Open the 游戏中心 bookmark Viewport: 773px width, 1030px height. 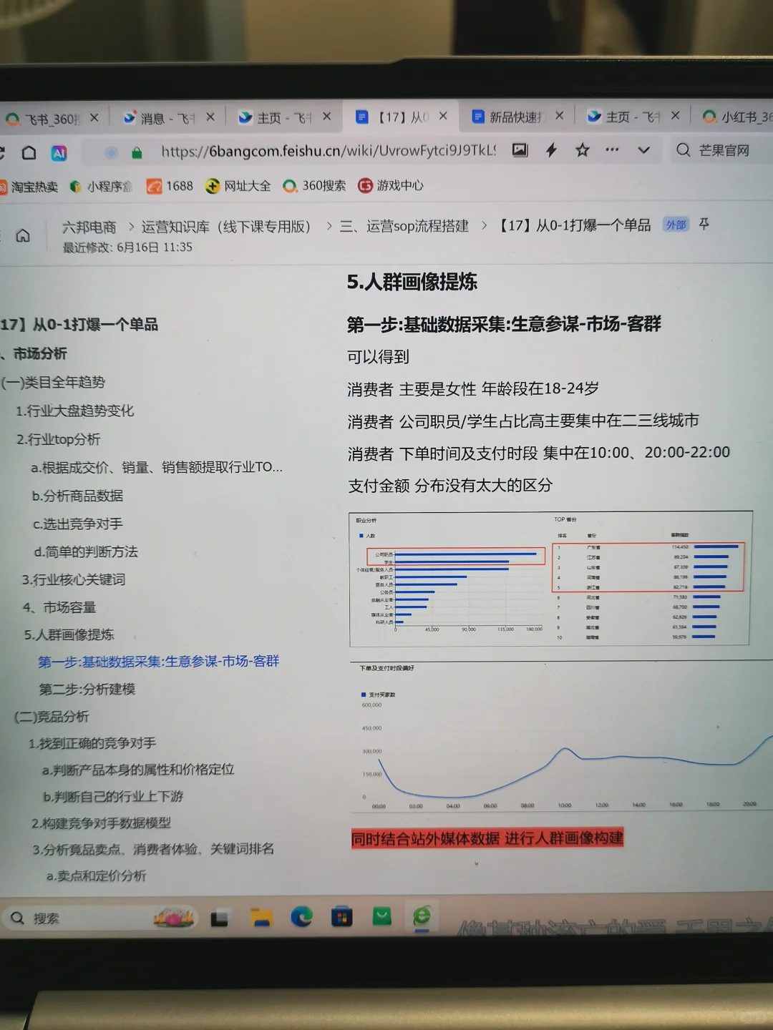pyautogui.click(x=391, y=185)
